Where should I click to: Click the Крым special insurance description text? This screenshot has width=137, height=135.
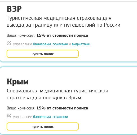pos(58,94)
